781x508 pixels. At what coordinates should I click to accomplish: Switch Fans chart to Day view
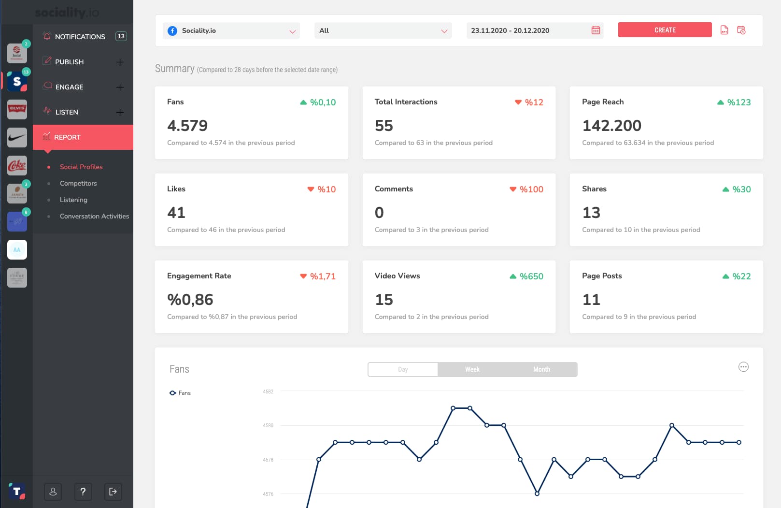[403, 369]
